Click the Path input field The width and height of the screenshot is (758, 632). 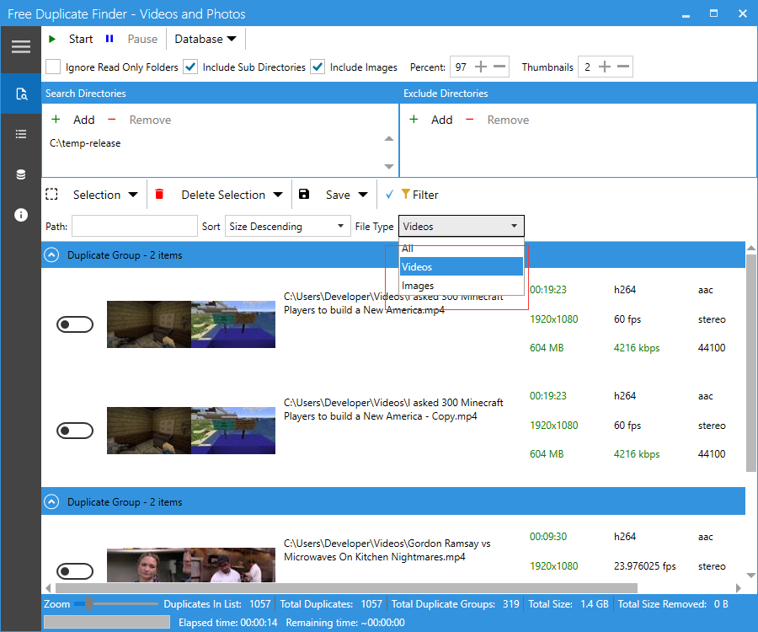tap(134, 226)
